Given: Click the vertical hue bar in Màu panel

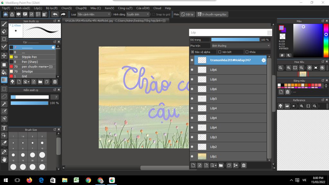Looking at the screenshot, I should (x=326, y=40).
